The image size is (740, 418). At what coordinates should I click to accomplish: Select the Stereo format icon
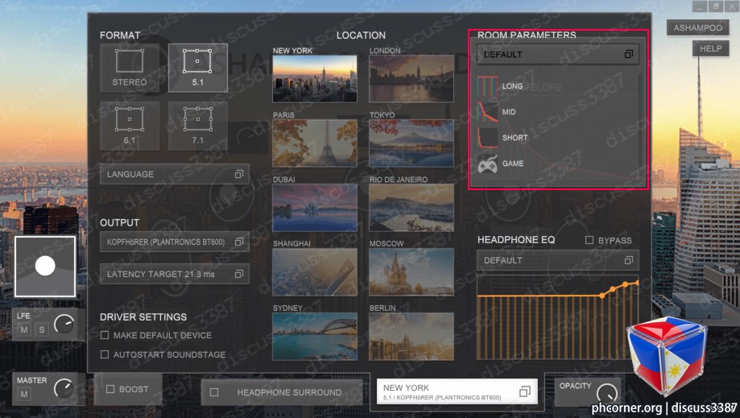tap(130, 68)
